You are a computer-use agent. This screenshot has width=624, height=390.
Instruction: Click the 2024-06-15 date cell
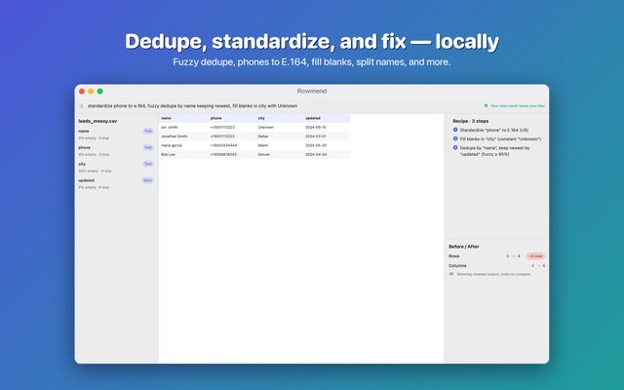(x=316, y=128)
